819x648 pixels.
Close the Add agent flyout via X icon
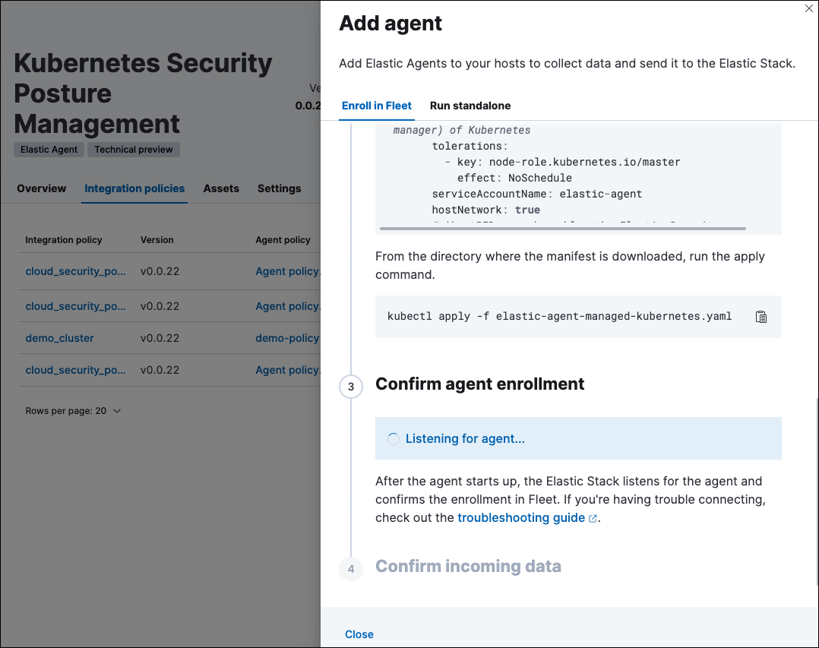[x=809, y=8]
